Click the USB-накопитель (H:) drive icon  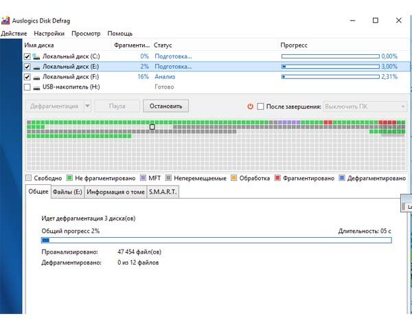(x=36, y=87)
